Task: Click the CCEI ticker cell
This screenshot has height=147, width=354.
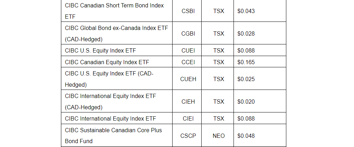Action: tap(188, 62)
